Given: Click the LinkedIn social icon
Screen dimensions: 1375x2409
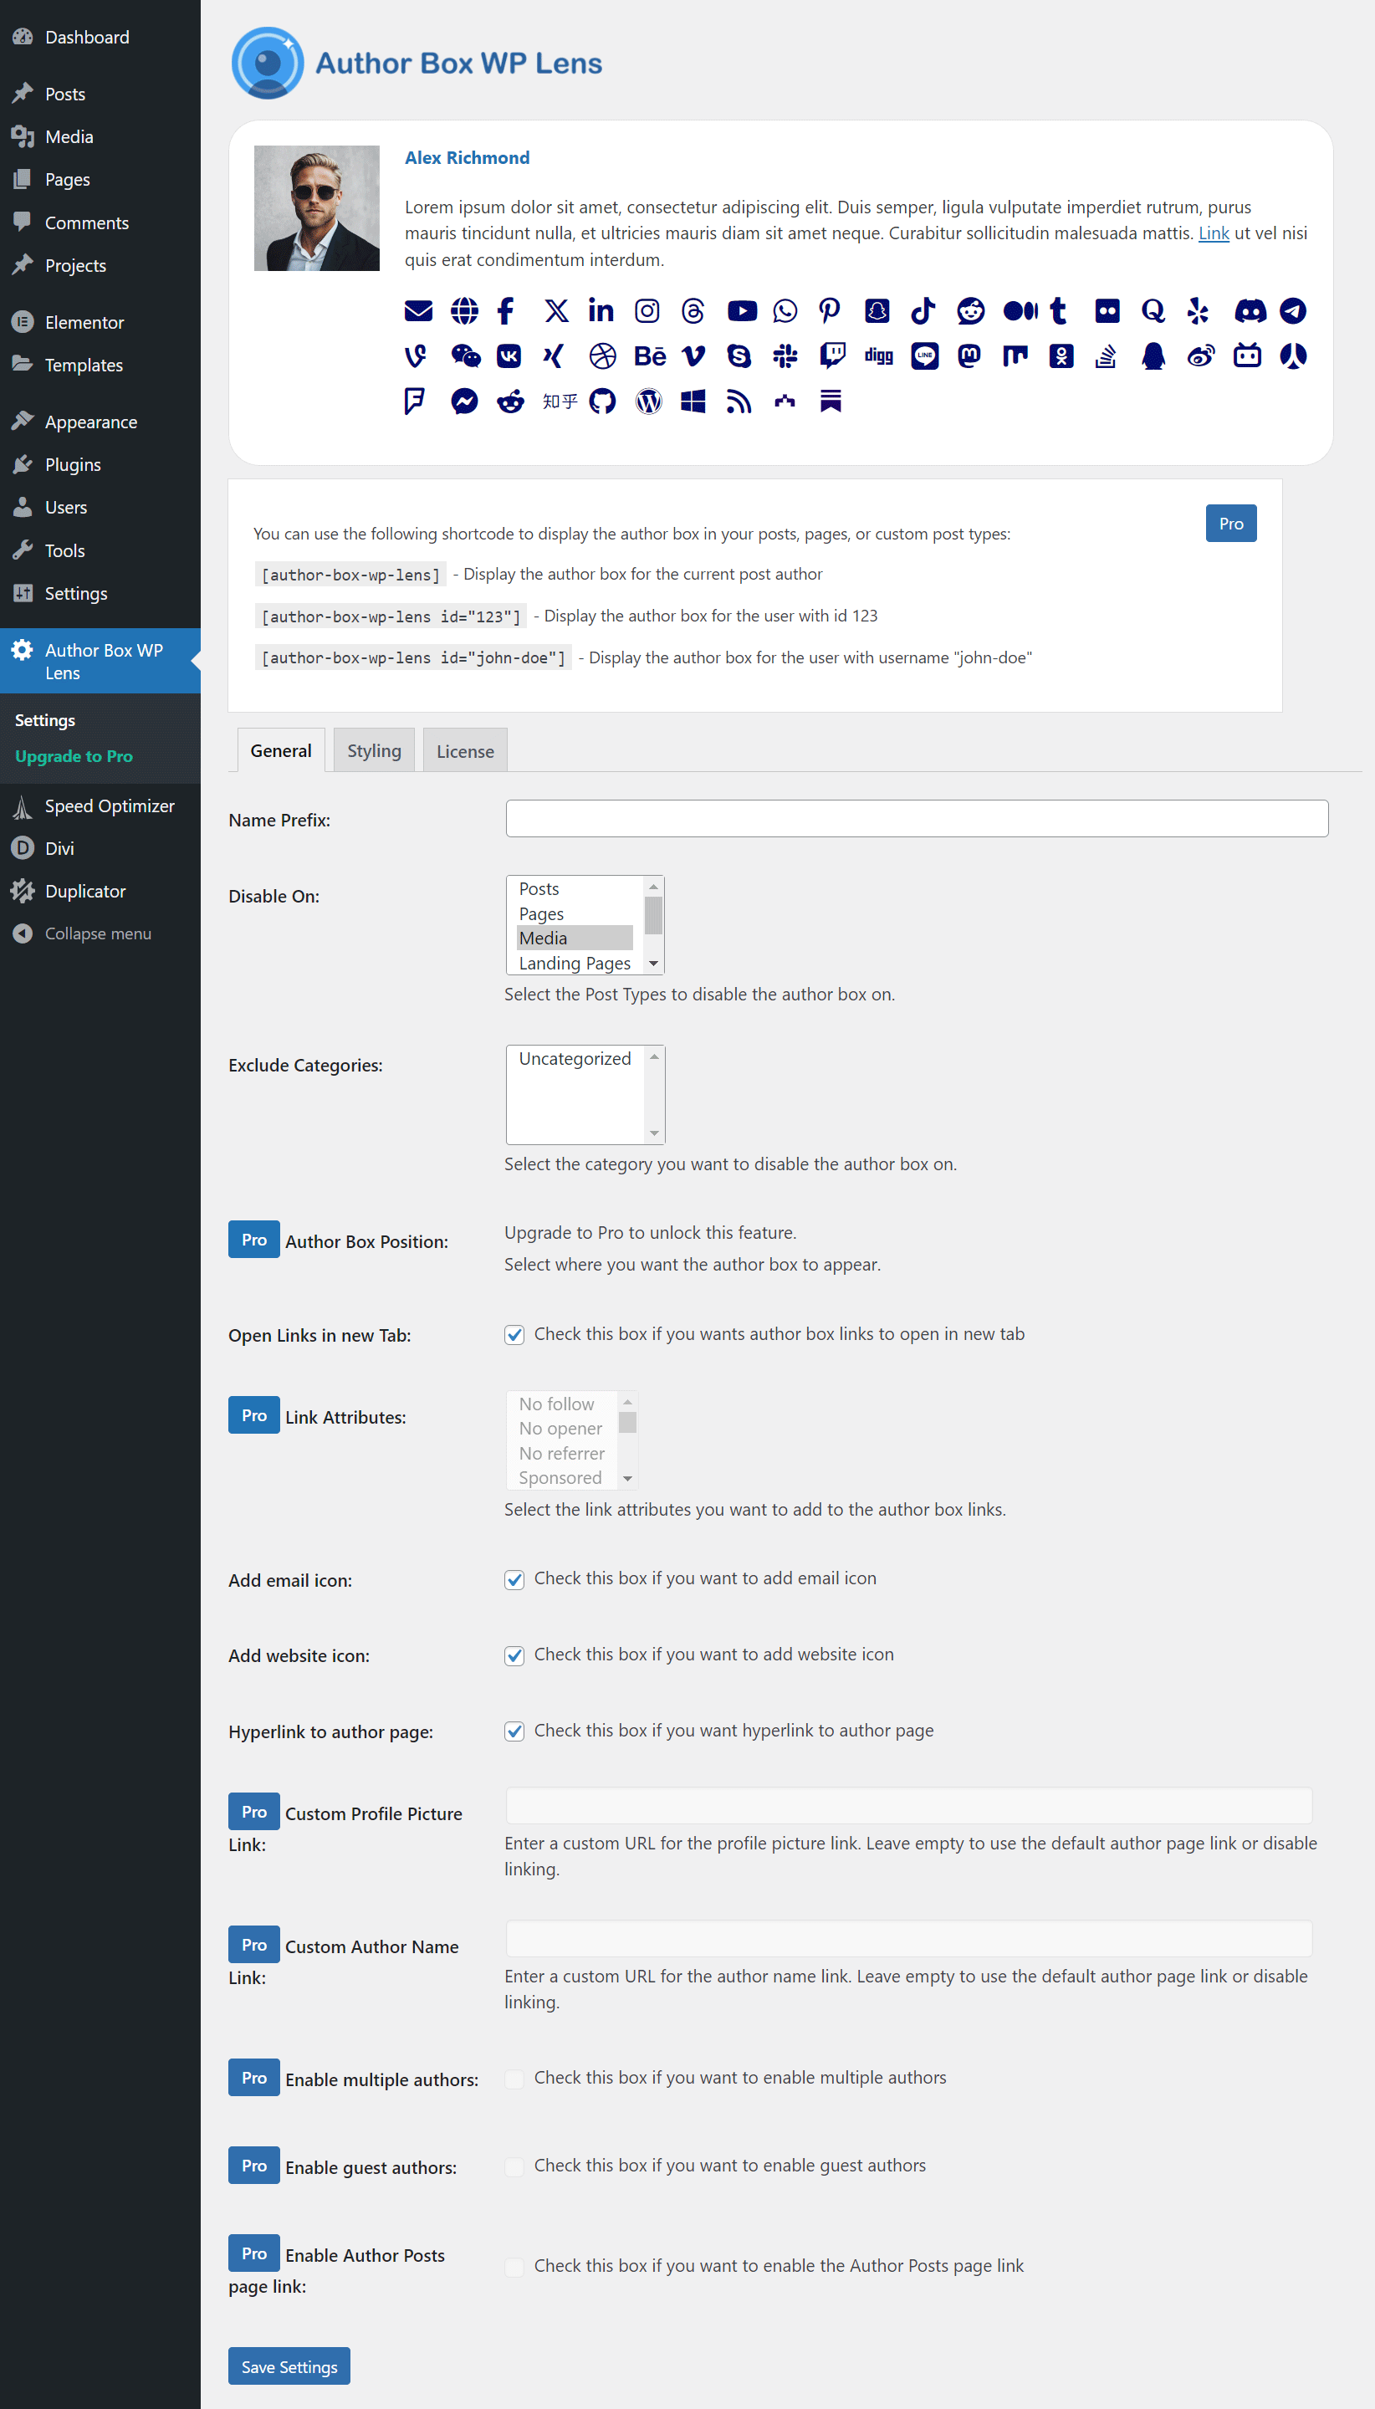Looking at the screenshot, I should coord(601,310).
